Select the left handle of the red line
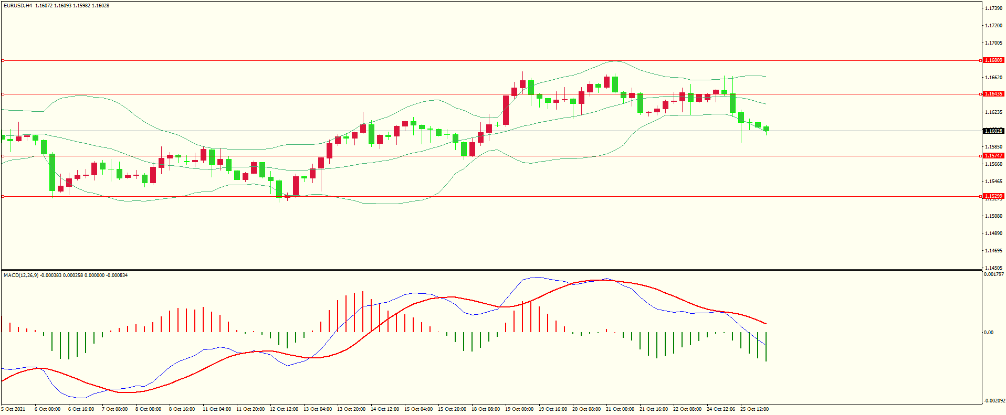Screen dimensions: 1006x415 (3, 197)
